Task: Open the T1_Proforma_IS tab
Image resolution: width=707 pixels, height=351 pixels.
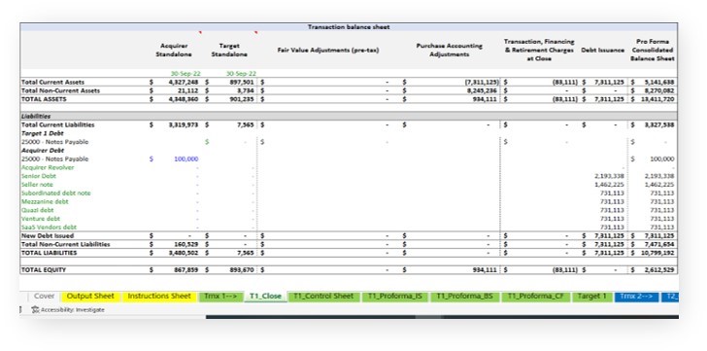Action: pyautogui.click(x=395, y=297)
